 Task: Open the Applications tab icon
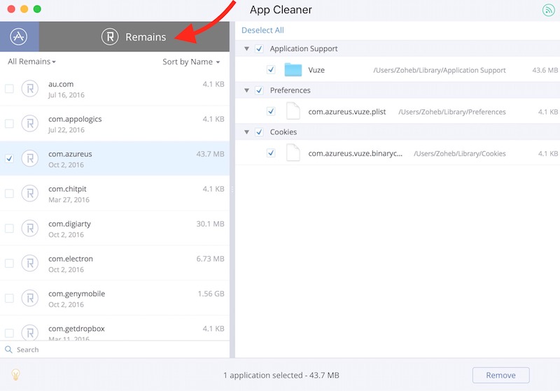[19, 36]
